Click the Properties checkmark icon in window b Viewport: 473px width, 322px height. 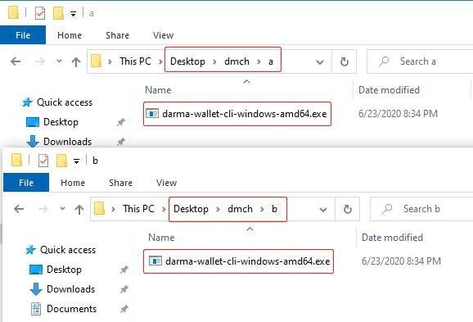pyautogui.click(x=43, y=161)
